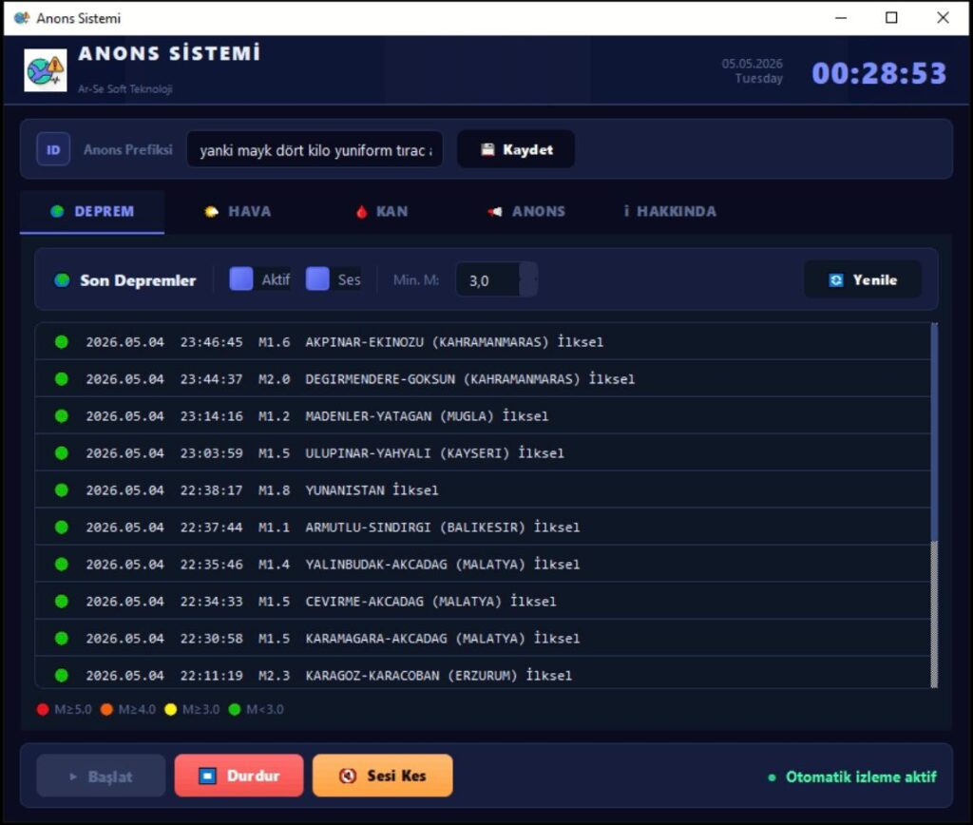Click the Anons Prefiksi text field

click(315, 149)
